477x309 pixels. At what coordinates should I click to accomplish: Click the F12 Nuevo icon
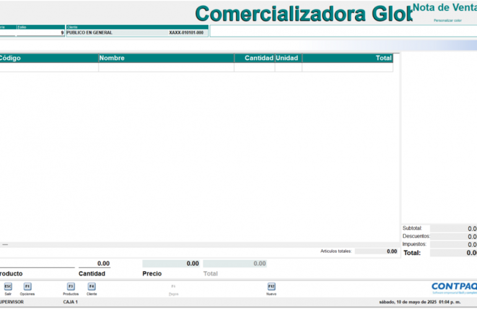coord(271,287)
